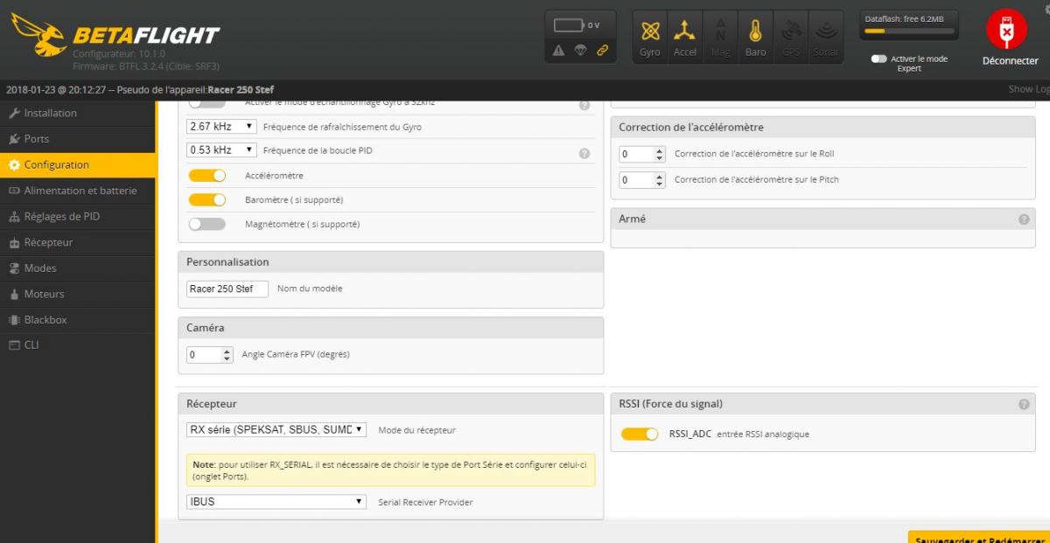The image size is (1050, 543).
Task: Open help for the RSSI section
Action: point(1023,405)
